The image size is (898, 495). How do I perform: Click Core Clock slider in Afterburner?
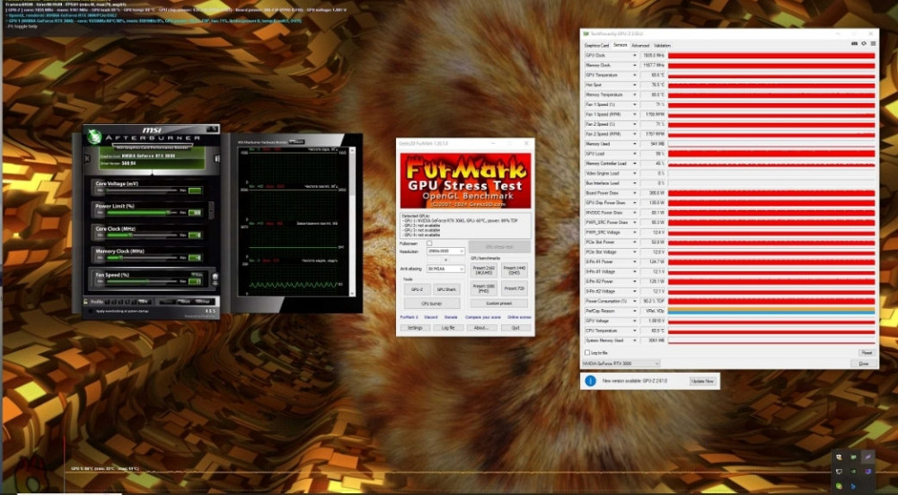142,234
